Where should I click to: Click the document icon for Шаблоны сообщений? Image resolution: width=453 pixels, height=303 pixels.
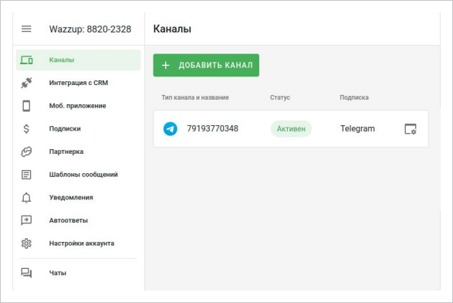click(26, 175)
